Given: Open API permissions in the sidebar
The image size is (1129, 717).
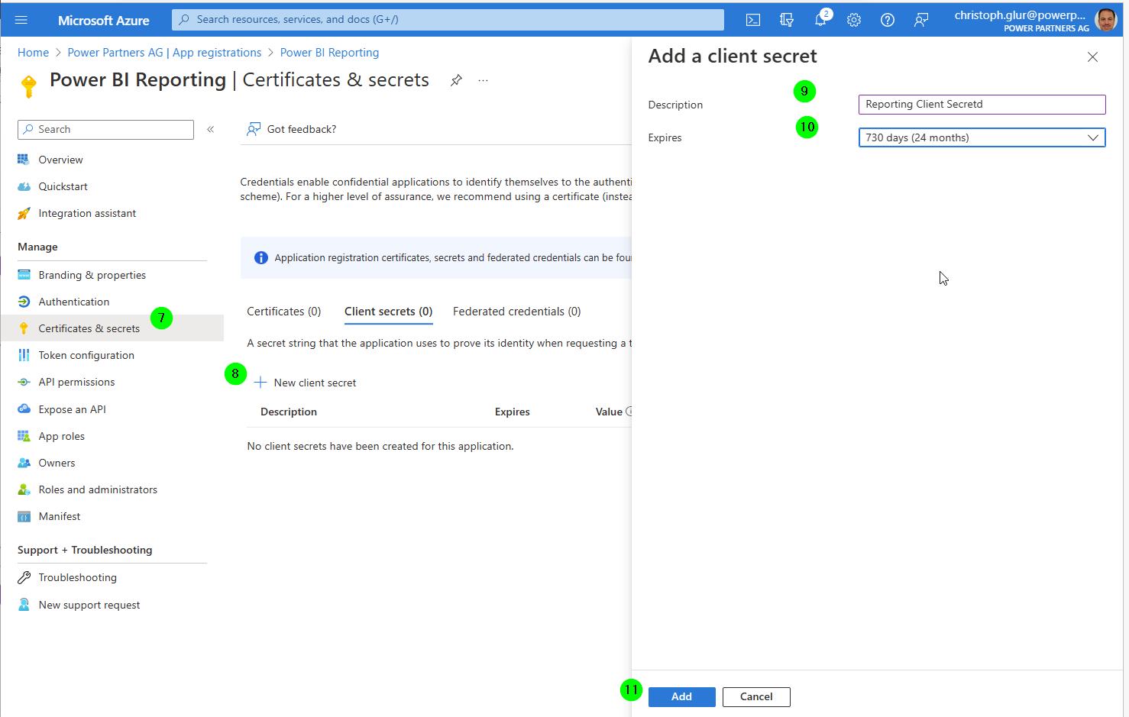Looking at the screenshot, I should 76,382.
